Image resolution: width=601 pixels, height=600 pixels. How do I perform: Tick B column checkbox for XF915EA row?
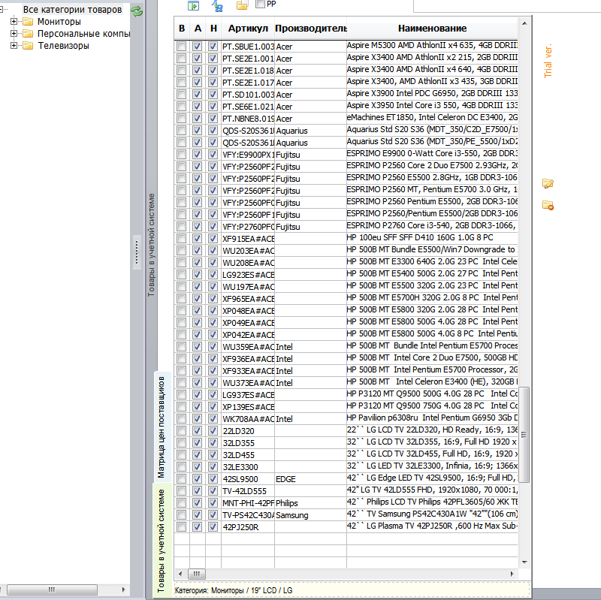(x=181, y=239)
